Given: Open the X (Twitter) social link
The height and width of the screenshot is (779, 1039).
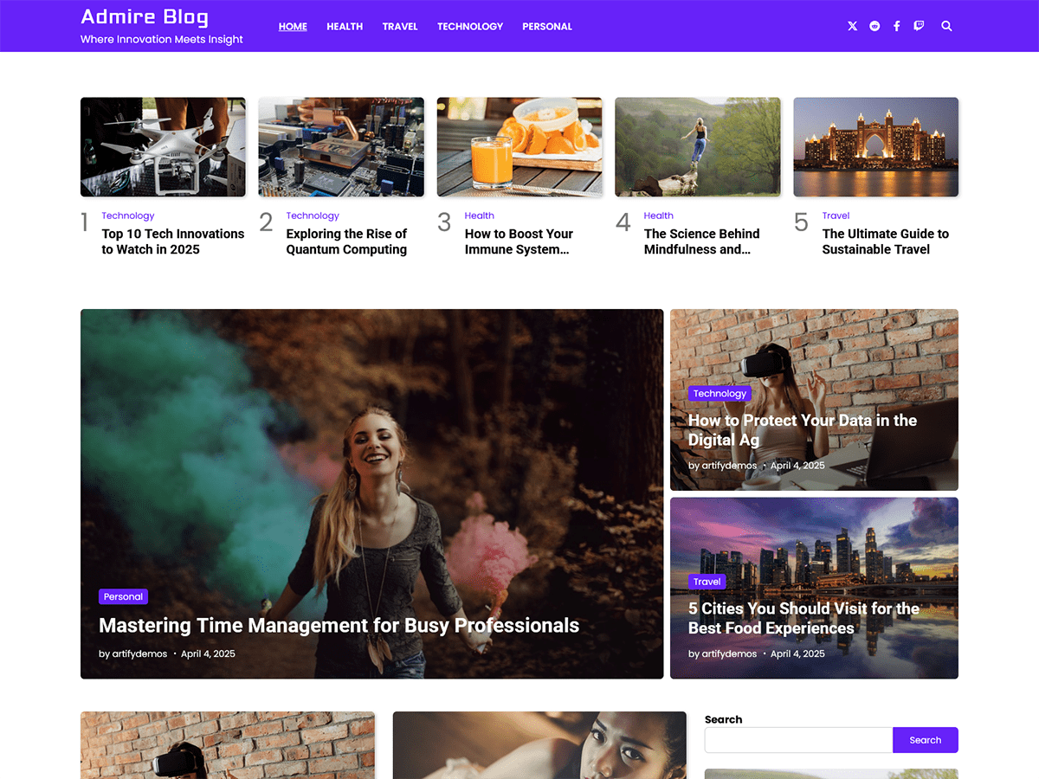Looking at the screenshot, I should pos(852,26).
